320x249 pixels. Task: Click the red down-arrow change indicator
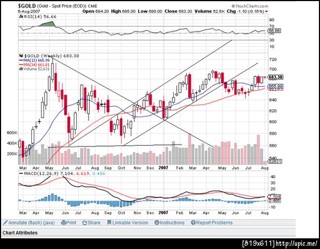267,12
